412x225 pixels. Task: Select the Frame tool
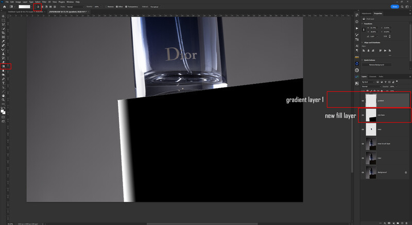(3, 37)
